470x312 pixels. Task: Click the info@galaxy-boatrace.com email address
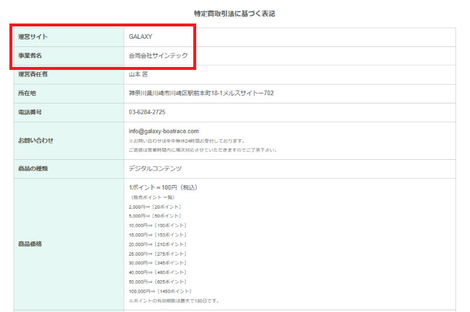click(164, 131)
